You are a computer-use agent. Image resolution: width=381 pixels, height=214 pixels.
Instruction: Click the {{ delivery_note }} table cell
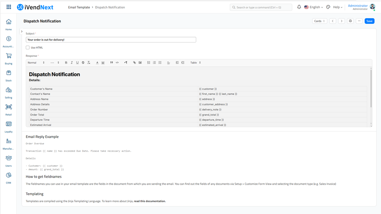coord(282,110)
